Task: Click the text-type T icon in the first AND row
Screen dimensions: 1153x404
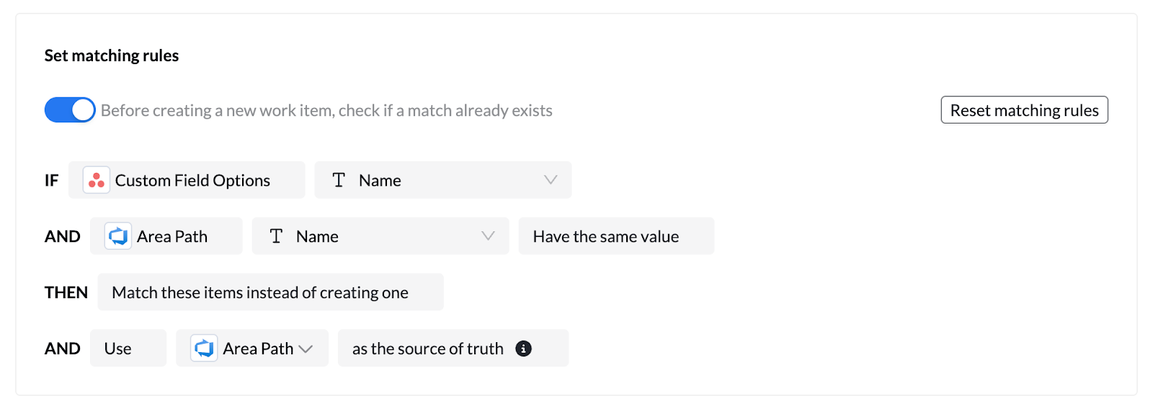Action: 276,236
